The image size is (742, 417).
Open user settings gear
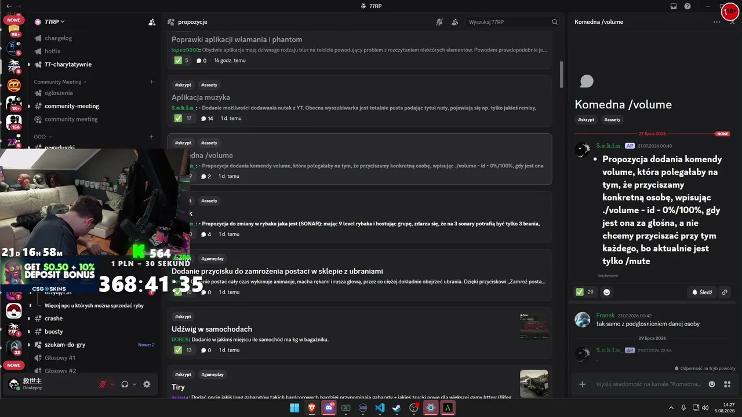pos(147,384)
